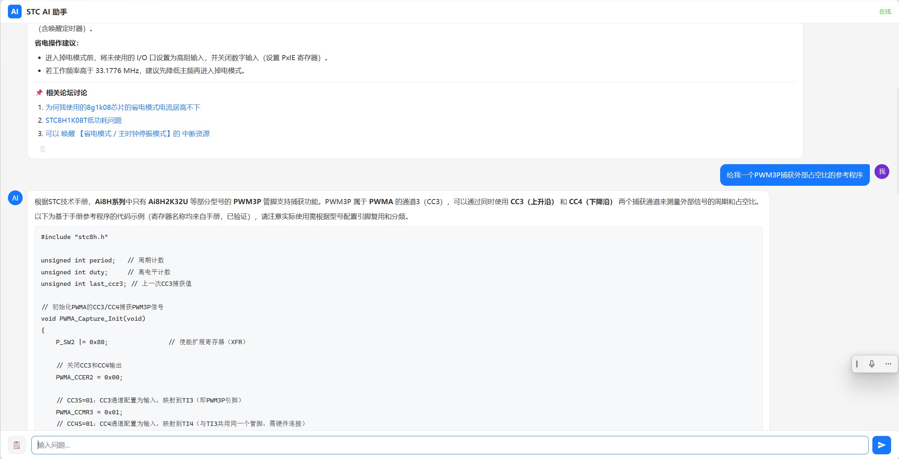Image resolution: width=899 pixels, height=459 pixels.
Task: Click code line unsigned int last_ccr3
Action: [83, 284]
